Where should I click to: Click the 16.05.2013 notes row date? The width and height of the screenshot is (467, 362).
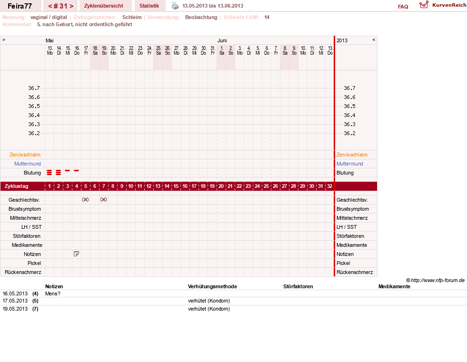[x=15, y=294]
